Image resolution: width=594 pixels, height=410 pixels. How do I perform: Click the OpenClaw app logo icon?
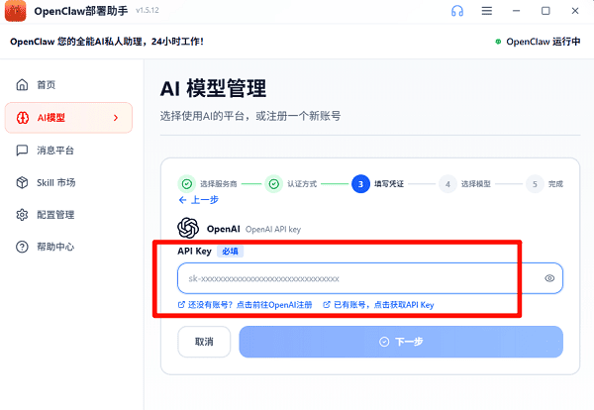click(15, 11)
